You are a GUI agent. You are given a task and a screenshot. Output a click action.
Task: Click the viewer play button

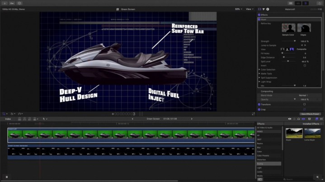(x=112, y=114)
